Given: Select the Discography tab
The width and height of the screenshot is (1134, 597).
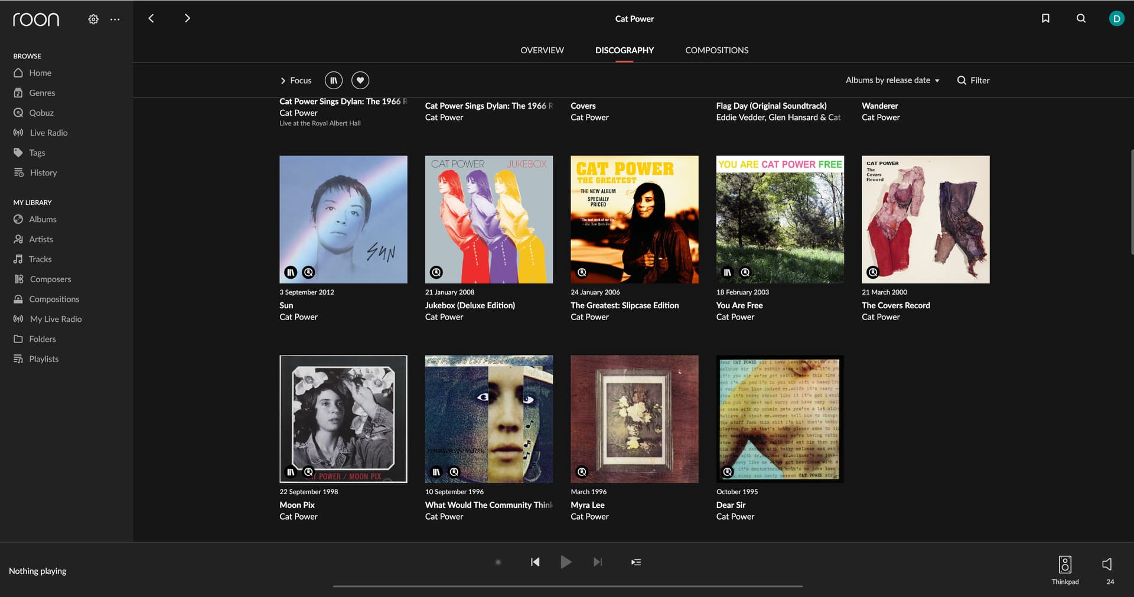Looking at the screenshot, I should (624, 50).
